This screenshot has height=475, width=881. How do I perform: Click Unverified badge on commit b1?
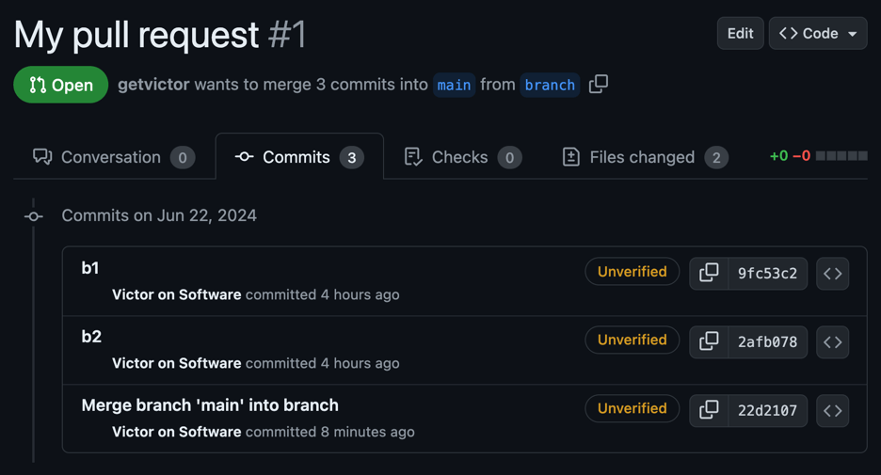(632, 272)
